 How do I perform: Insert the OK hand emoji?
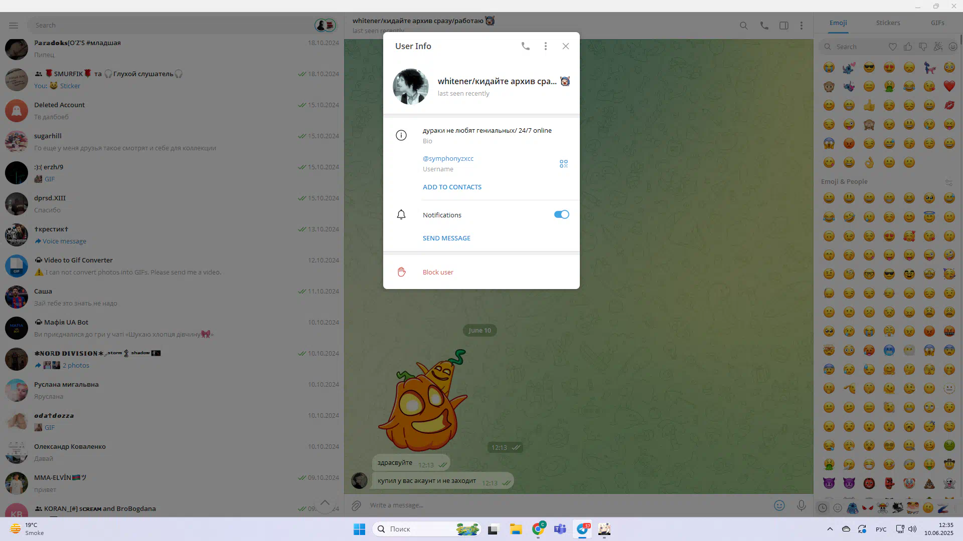869,162
